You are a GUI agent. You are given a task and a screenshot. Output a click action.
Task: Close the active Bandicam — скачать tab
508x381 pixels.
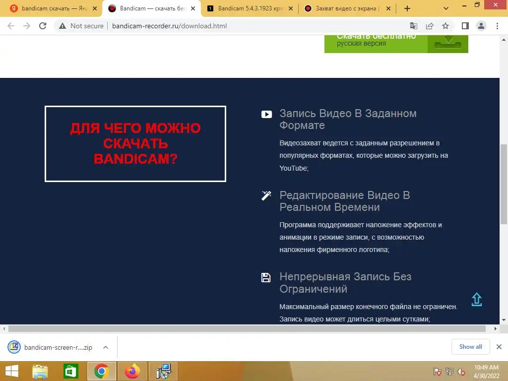[x=193, y=8]
